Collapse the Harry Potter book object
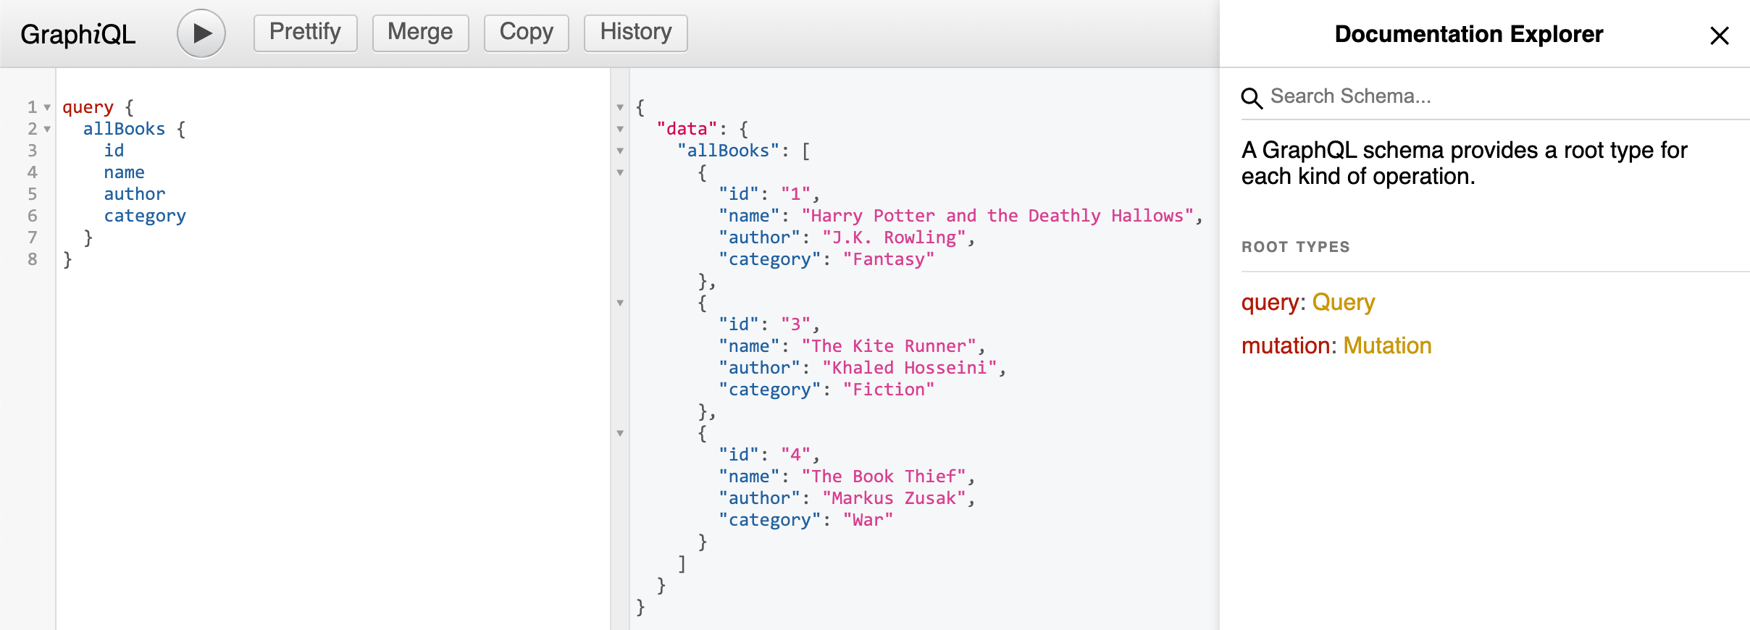 620,172
